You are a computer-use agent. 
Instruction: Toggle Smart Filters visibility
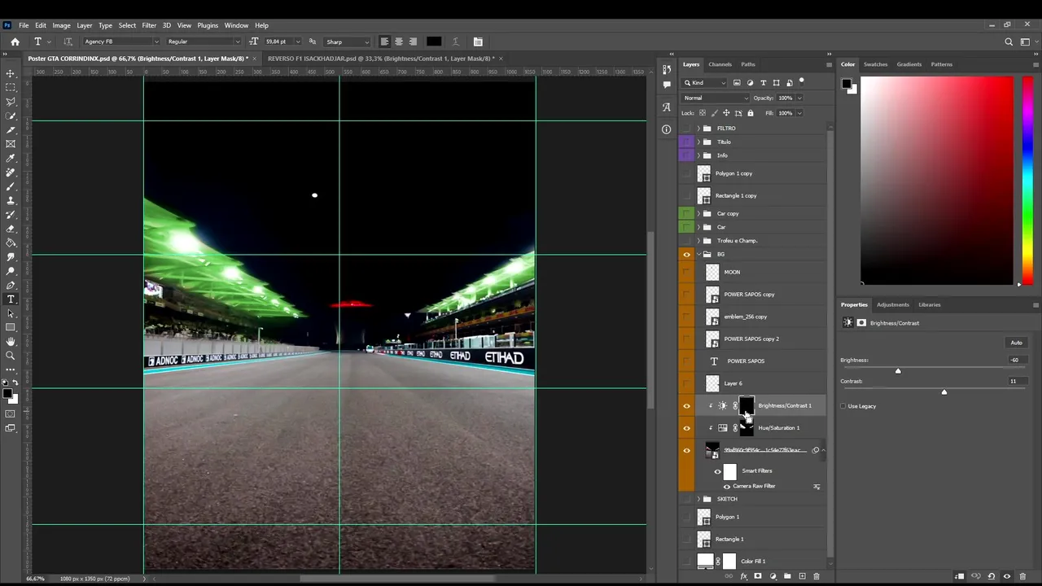pos(717,471)
